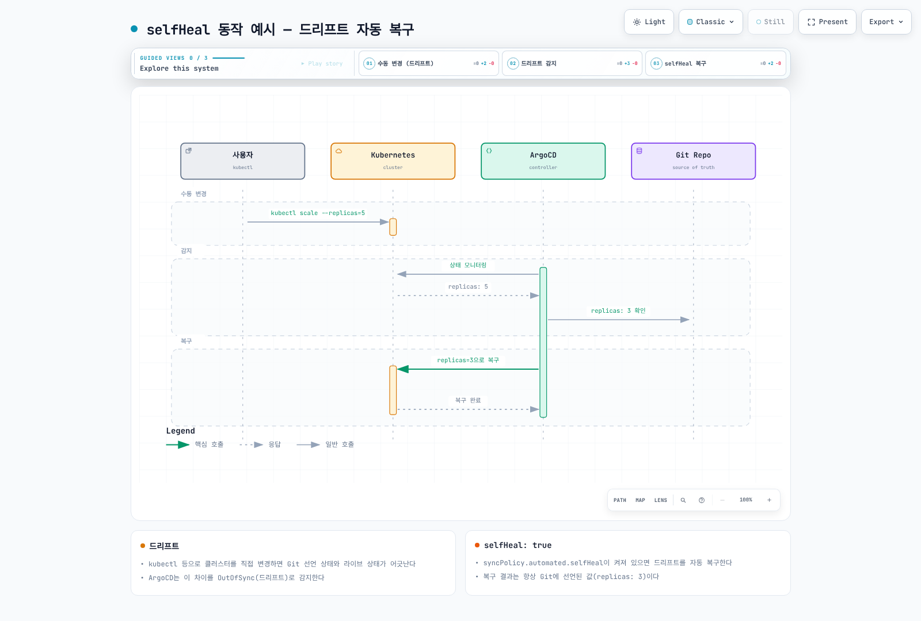This screenshot has width=921, height=621.
Task: Click the selfHeal: true card heading
Action: 517,545
